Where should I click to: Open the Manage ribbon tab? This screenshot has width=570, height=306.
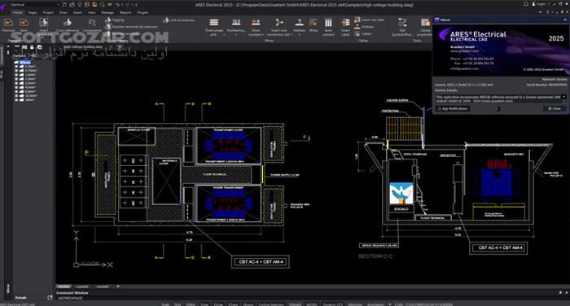107,12
